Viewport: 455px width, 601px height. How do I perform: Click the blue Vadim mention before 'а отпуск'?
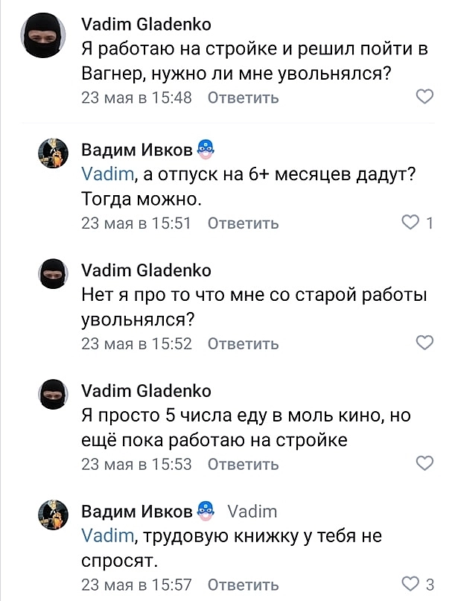pyautogui.click(x=106, y=174)
